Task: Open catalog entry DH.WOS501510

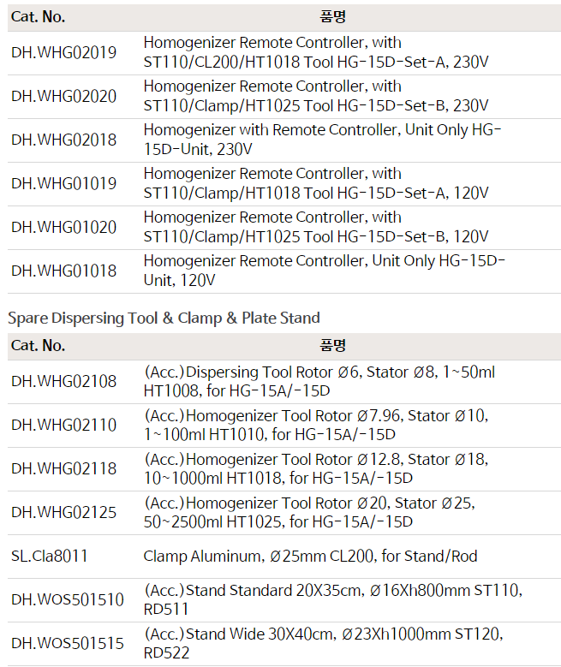Action: click(68, 600)
